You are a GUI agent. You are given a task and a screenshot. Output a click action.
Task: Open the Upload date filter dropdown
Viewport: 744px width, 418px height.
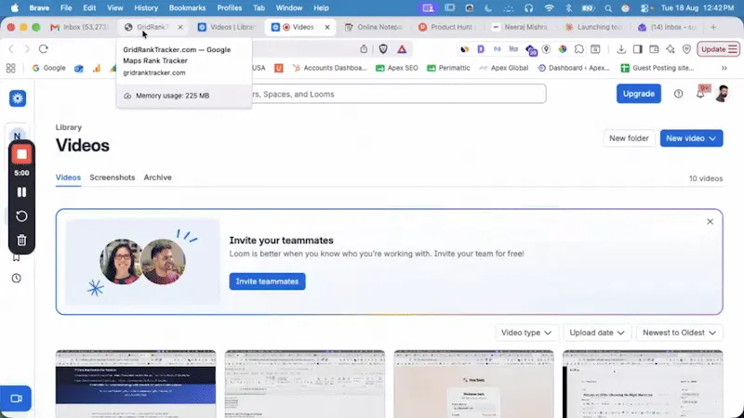click(x=597, y=333)
